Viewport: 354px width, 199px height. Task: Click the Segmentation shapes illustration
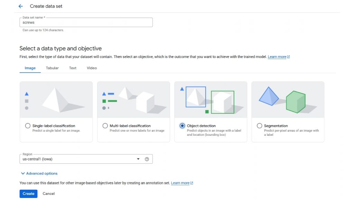click(x=288, y=100)
